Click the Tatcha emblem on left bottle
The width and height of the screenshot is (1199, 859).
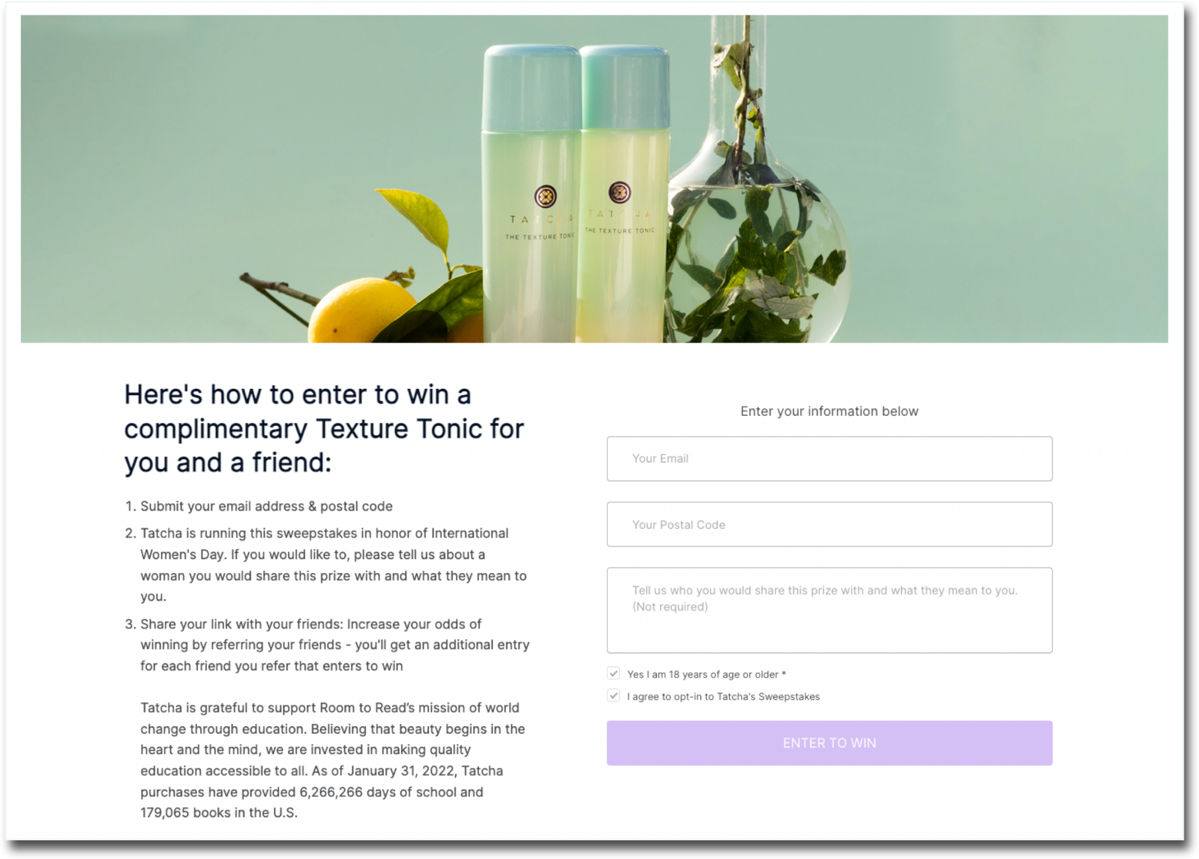tap(545, 197)
